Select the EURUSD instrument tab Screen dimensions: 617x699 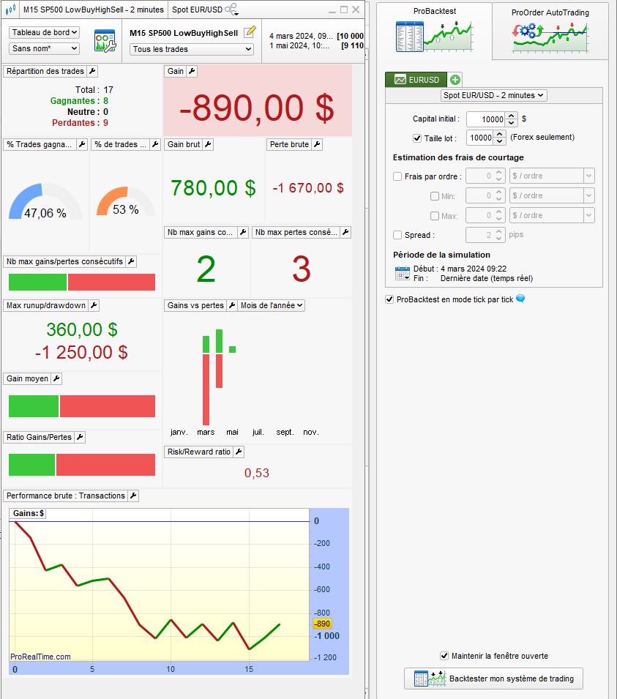[416, 80]
